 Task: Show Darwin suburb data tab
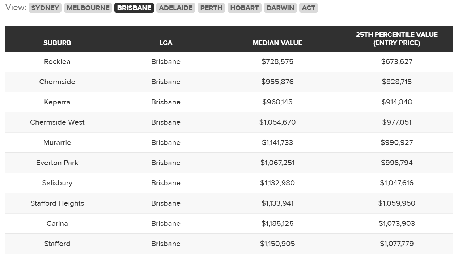pos(280,8)
